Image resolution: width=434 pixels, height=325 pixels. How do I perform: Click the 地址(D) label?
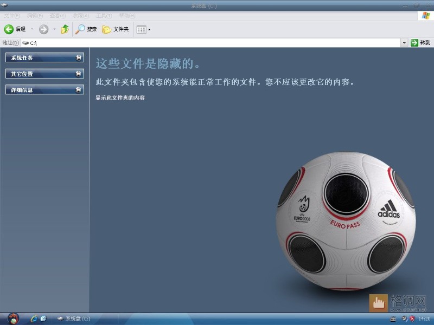pyautogui.click(x=10, y=43)
